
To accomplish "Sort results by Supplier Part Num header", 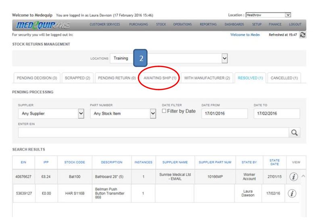I will click(215, 162).
